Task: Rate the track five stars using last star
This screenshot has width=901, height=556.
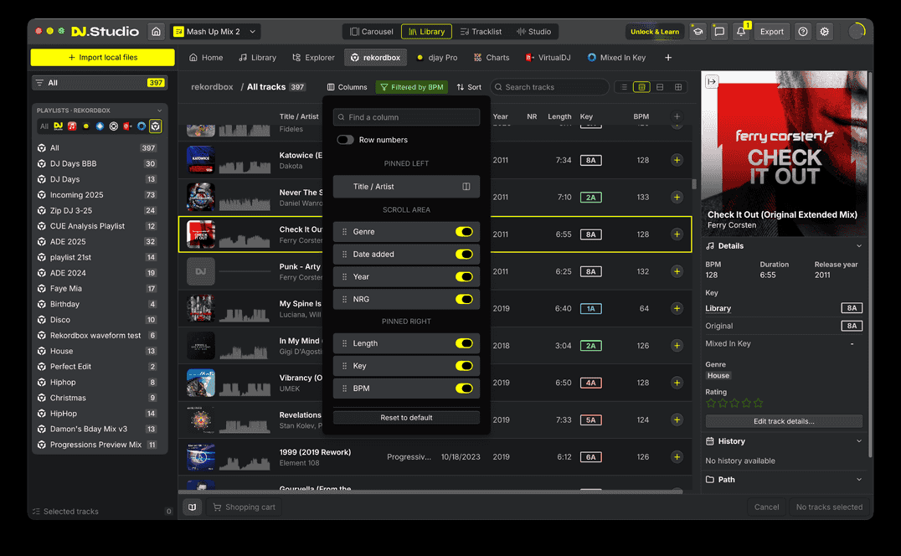Action: point(758,404)
